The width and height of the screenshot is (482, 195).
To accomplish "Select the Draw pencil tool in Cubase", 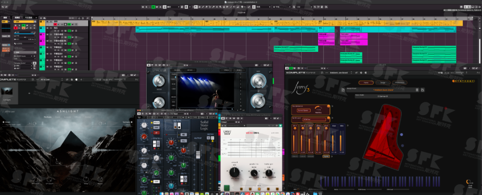I will [203, 7].
